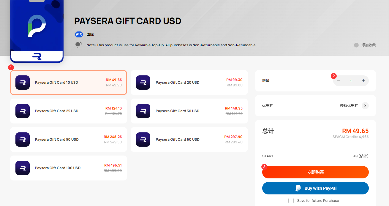This screenshot has width=389, height=206.
Task: Click the quantity value field
Action: pos(351,81)
